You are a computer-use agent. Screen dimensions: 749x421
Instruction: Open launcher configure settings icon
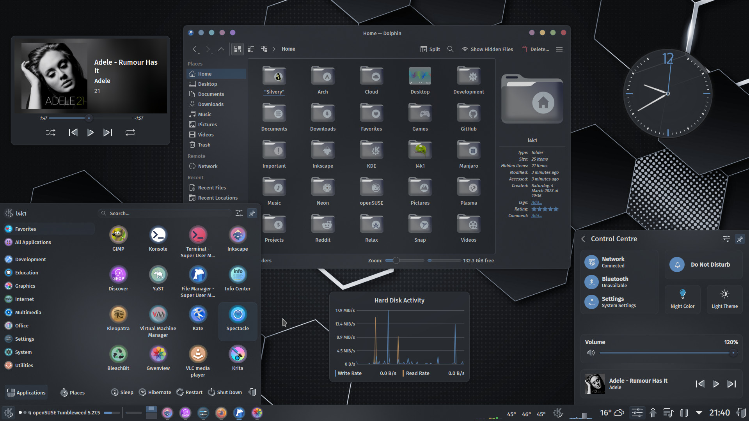point(239,213)
